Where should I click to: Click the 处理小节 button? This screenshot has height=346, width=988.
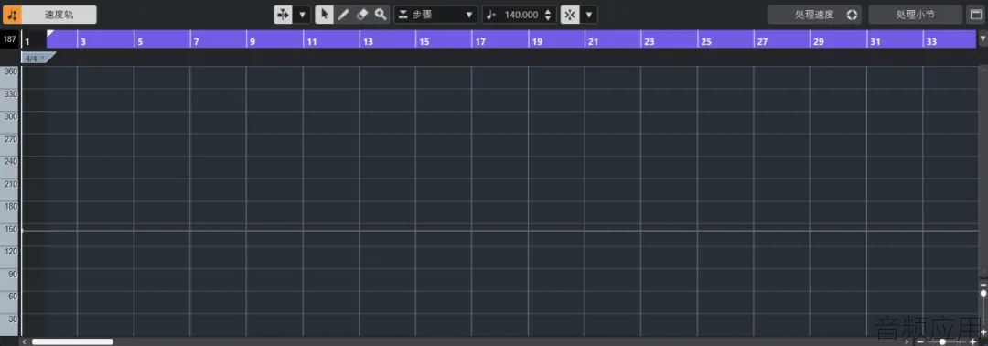click(x=915, y=15)
